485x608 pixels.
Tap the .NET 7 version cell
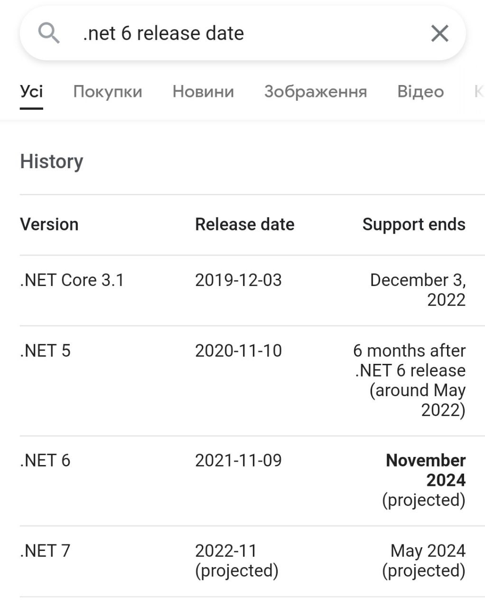pyautogui.click(x=45, y=551)
